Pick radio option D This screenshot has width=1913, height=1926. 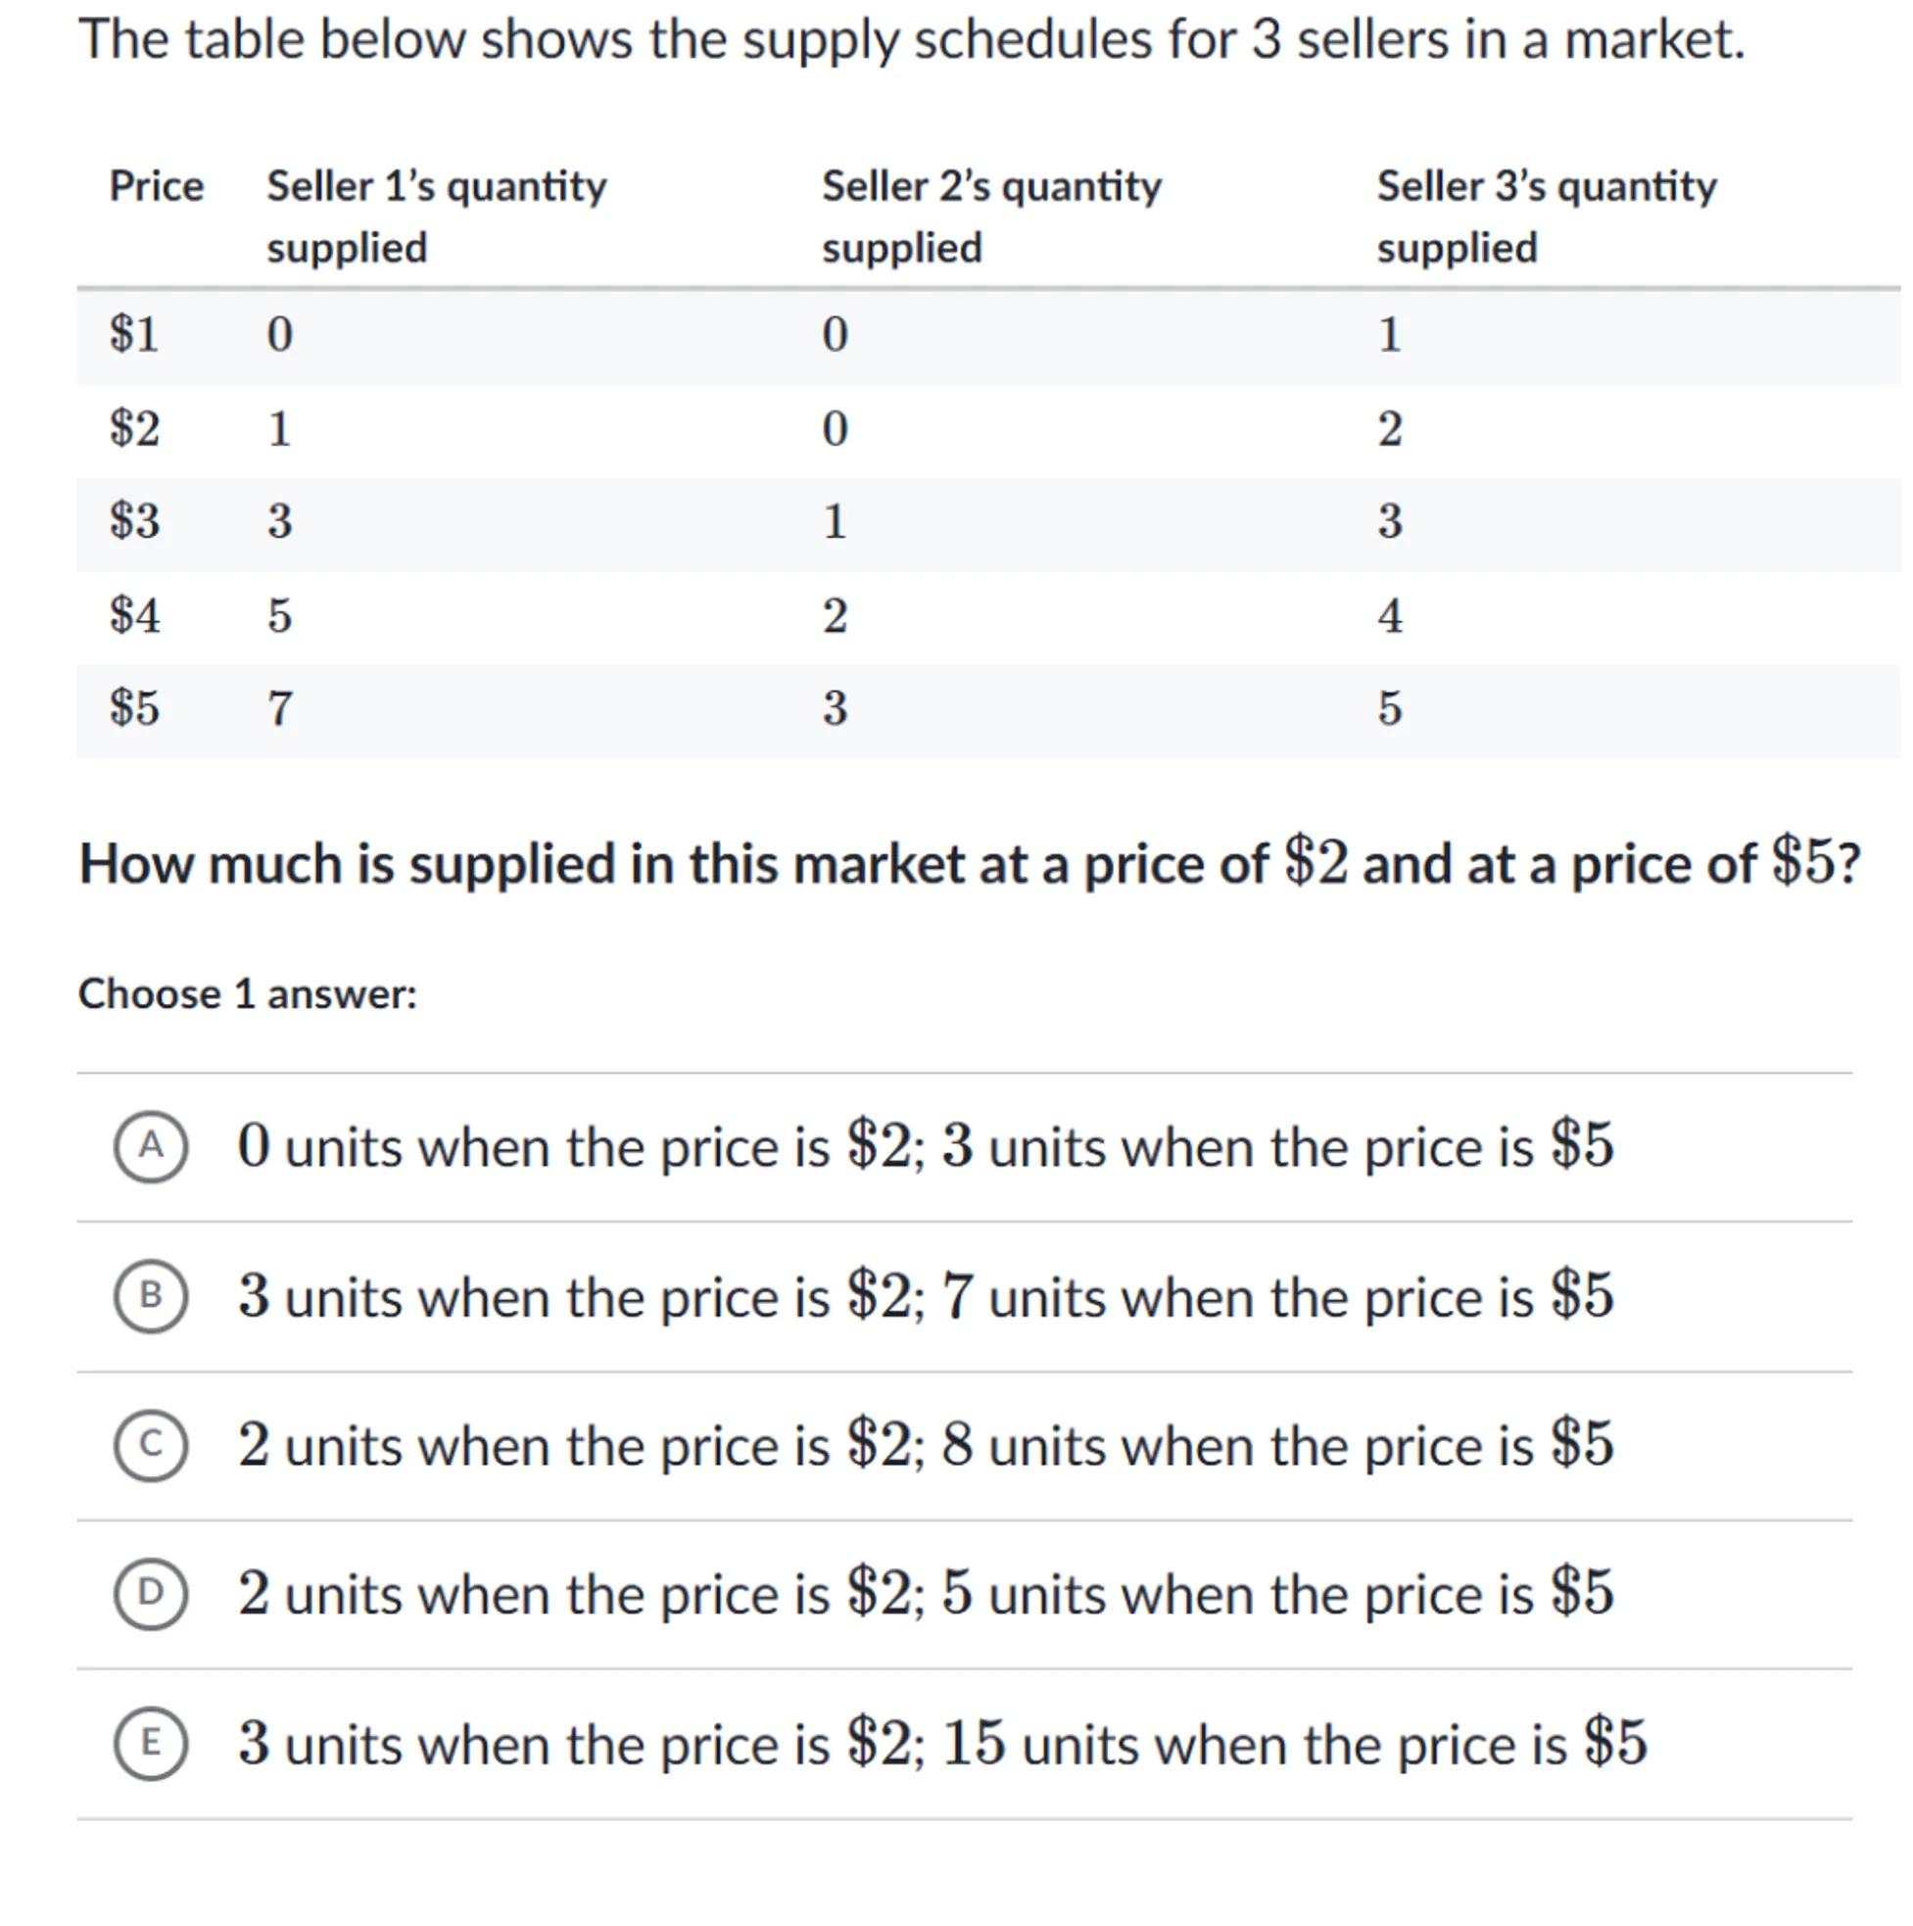[151, 1593]
